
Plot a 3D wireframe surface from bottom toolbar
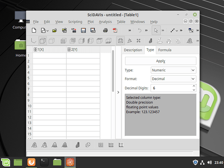[x=34, y=145]
